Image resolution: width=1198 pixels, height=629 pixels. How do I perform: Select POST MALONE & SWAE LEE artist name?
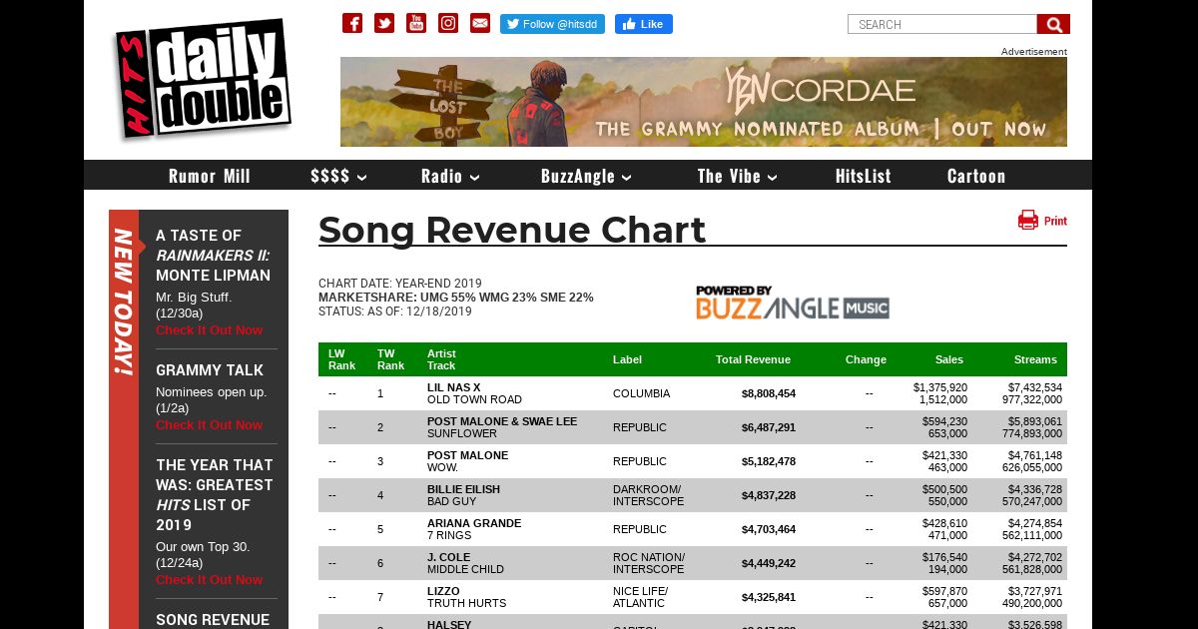(x=502, y=421)
